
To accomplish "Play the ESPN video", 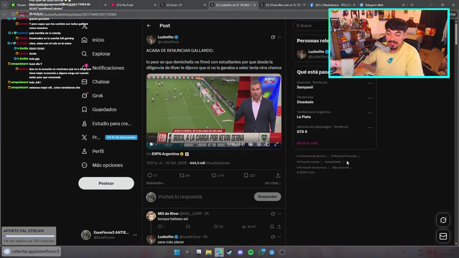I will pyautogui.click(x=151, y=144).
